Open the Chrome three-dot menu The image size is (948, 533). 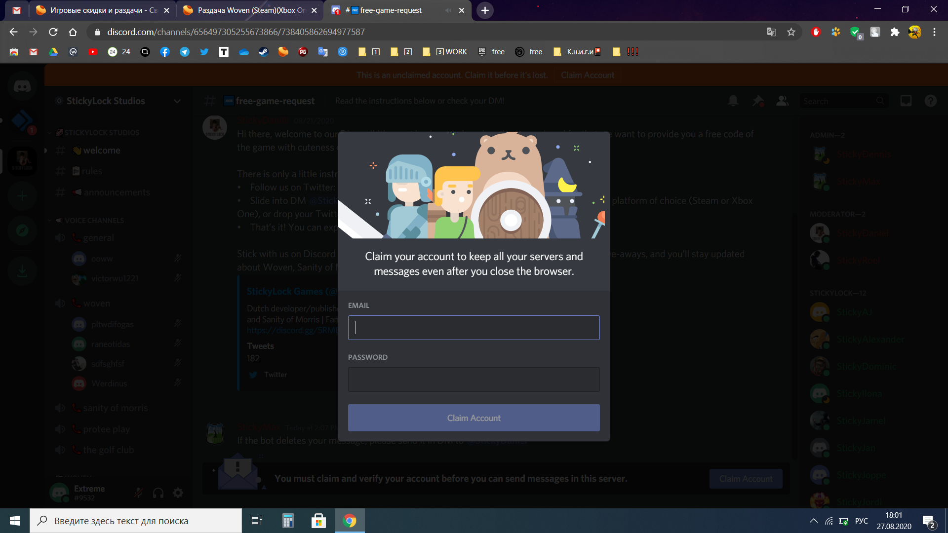pos(934,32)
